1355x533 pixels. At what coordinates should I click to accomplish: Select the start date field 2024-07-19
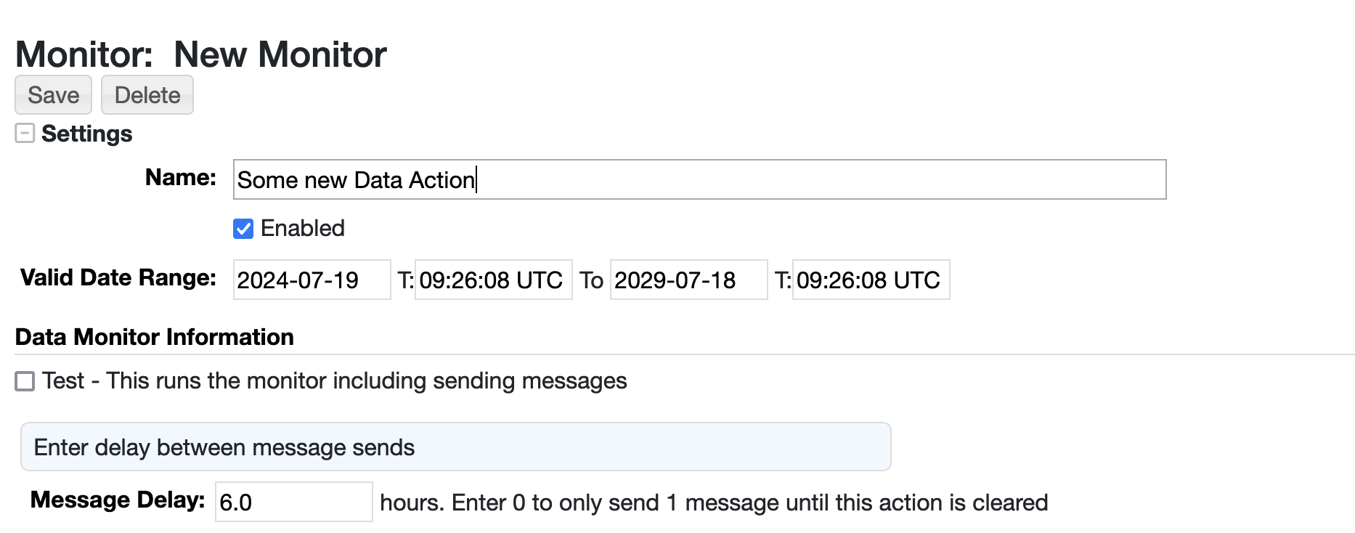[x=312, y=280]
